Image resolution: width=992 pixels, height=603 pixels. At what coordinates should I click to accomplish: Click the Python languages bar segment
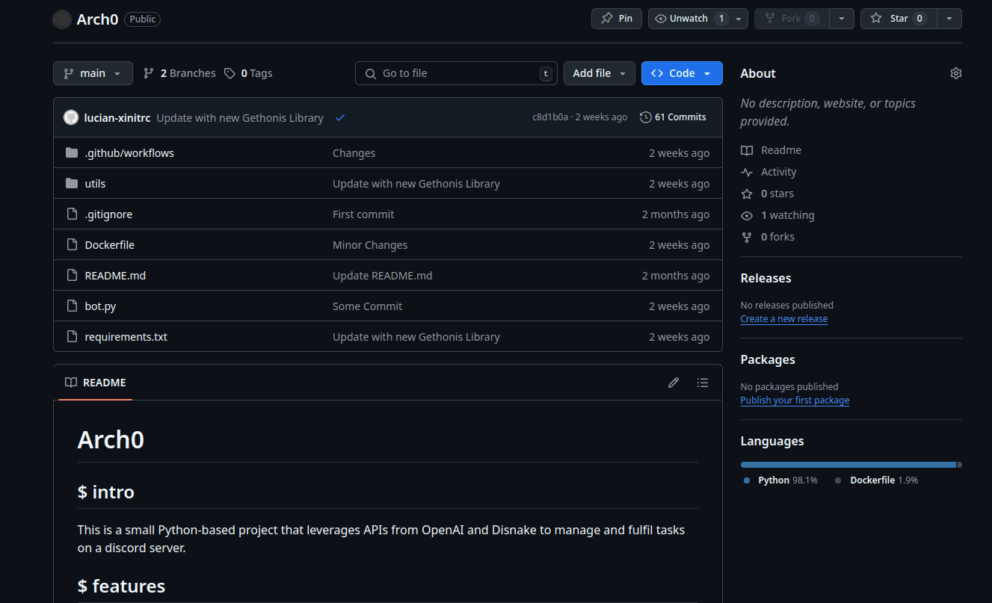(x=848, y=465)
